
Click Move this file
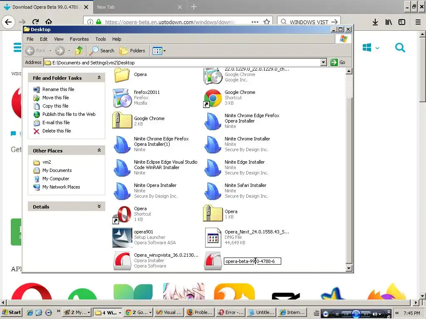(x=55, y=98)
